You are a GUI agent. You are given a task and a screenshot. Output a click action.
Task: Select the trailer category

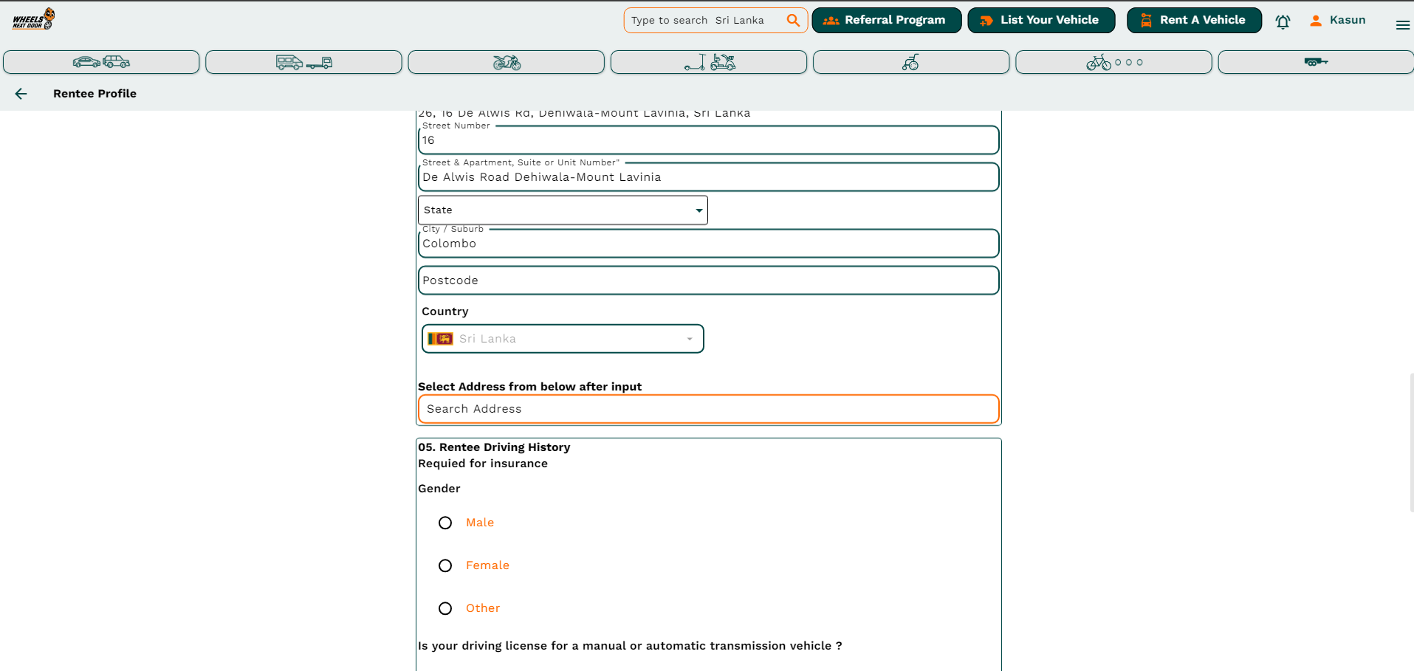click(1315, 62)
